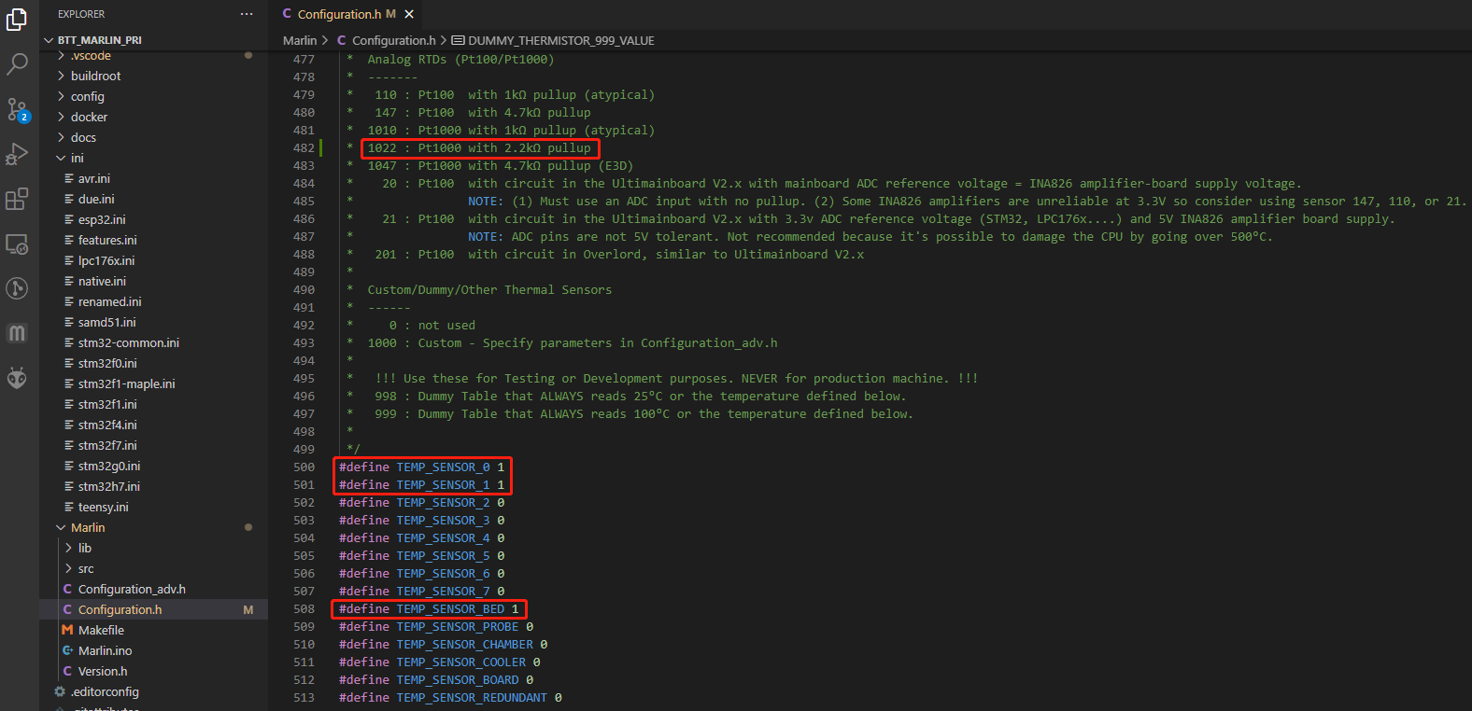Open the Marlin Auto Build 'm' icon
The width and height of the screenshot is (1472, 711).
coord(17,333)
